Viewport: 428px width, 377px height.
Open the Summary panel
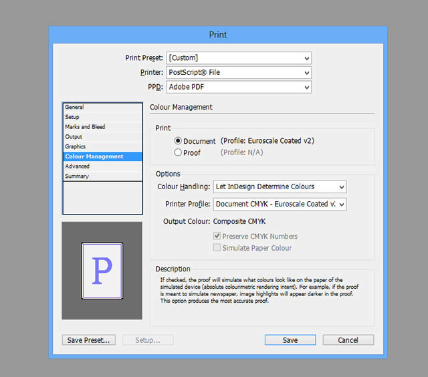(102, 176)
